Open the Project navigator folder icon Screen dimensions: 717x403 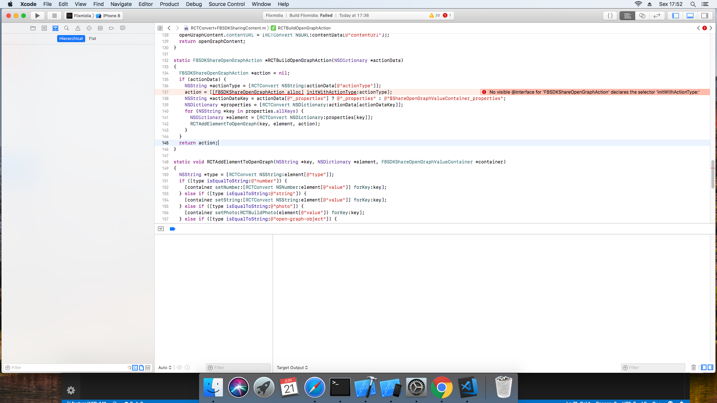(x=33, y=28)
